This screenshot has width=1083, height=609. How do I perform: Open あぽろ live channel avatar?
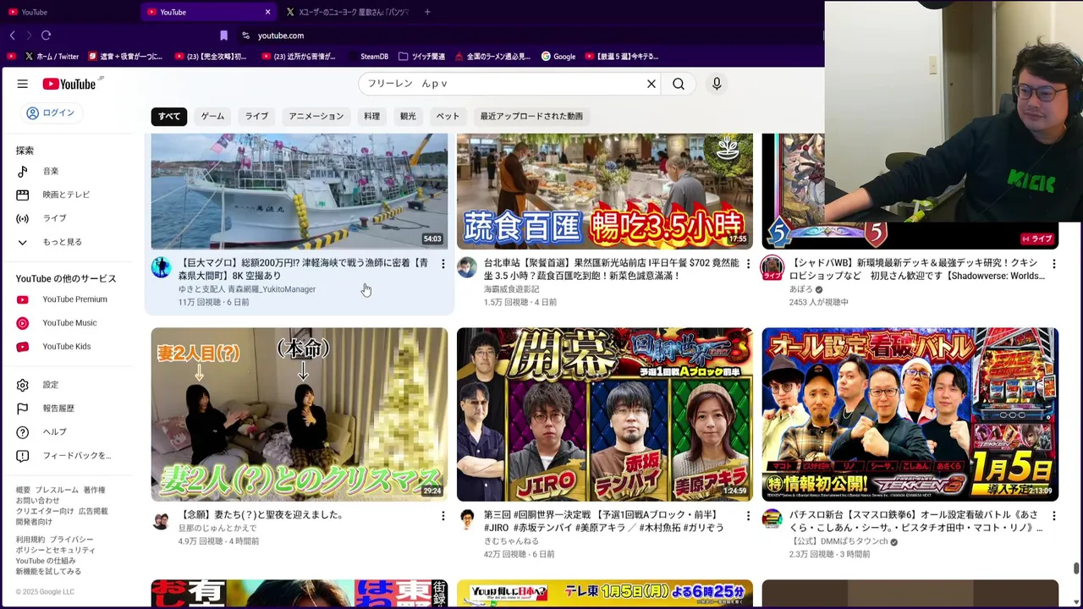point(772,268)
